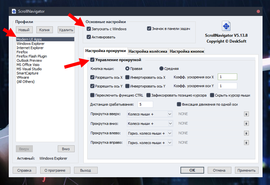Viewport: 270px width, 185px height.
Task: Select Internet Explorer profile
Action: [45, 48]
